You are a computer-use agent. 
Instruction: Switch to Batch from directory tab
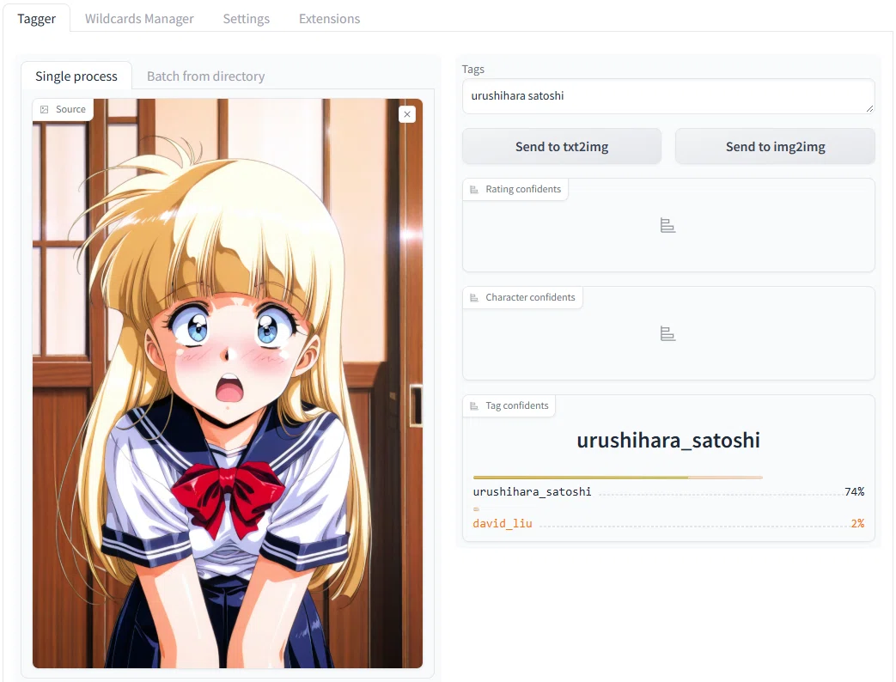205,76
